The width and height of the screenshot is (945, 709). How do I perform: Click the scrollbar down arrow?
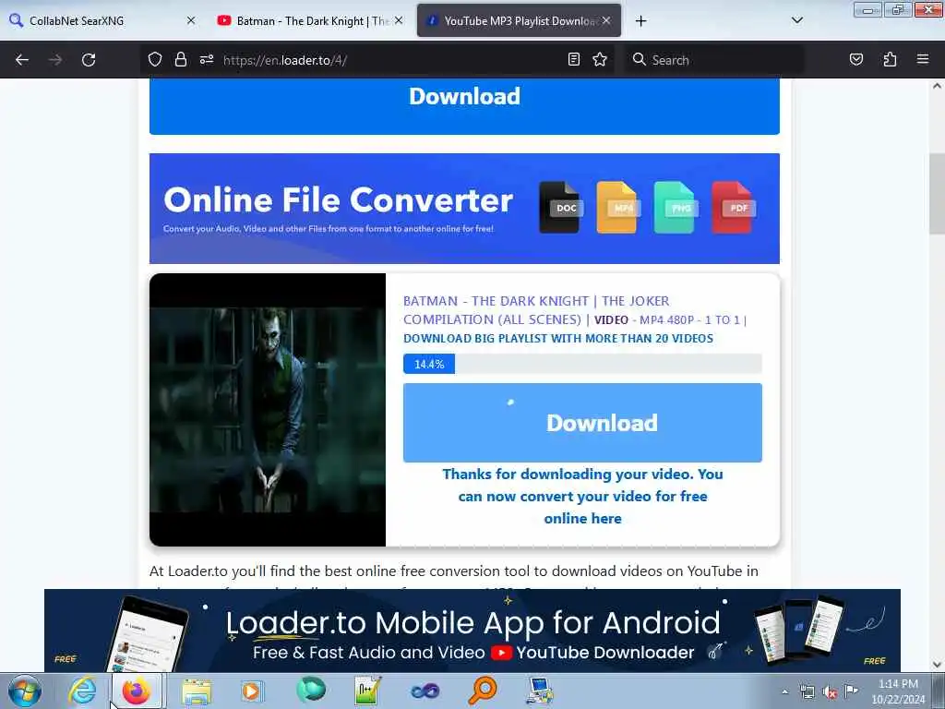[937, 665]
